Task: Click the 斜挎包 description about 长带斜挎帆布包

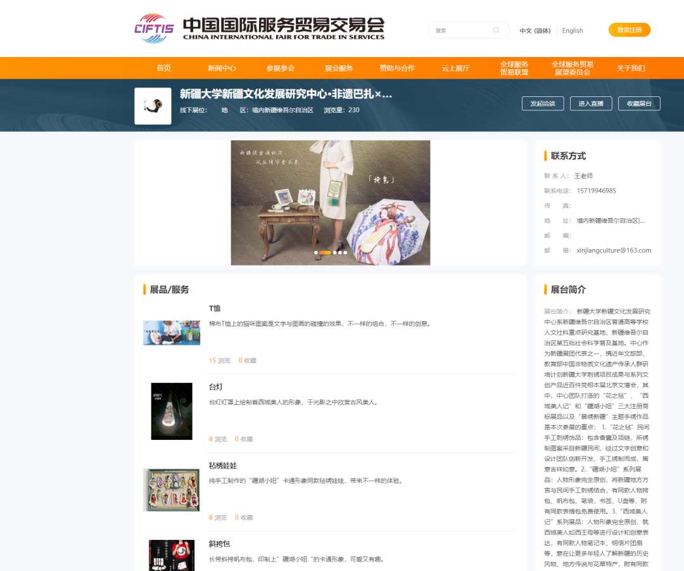Action: [296, 559]
